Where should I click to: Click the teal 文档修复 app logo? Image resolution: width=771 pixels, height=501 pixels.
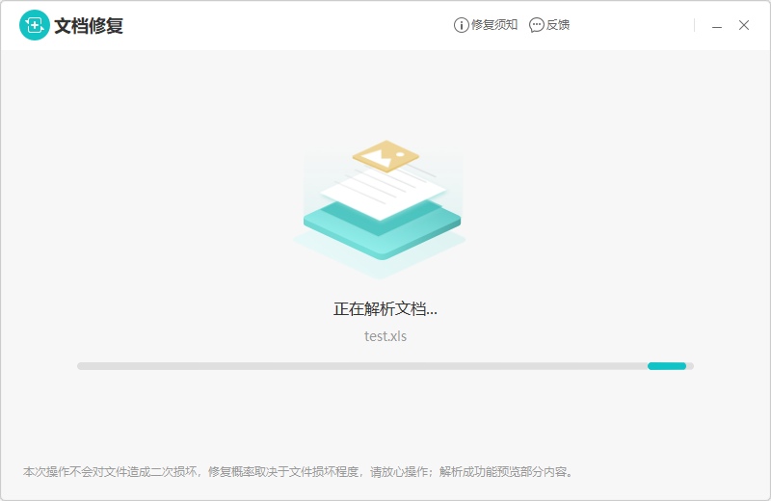[x=34, y=26]
